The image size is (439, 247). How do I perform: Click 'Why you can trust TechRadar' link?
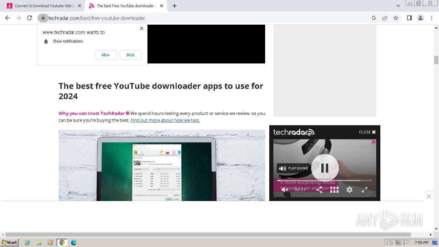coord(92,113)
